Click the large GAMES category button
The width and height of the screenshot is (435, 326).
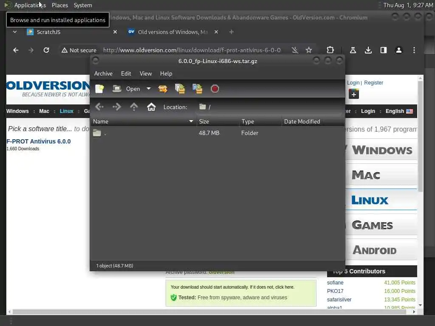pyautogui.click(x=382, y=225)
